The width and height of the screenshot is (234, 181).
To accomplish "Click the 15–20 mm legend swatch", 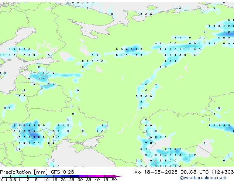I will click(x=58, y=176).
